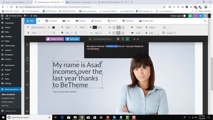Open the admin bar comments bubble icon
The image size is (213, 120).
pos(25,16)
